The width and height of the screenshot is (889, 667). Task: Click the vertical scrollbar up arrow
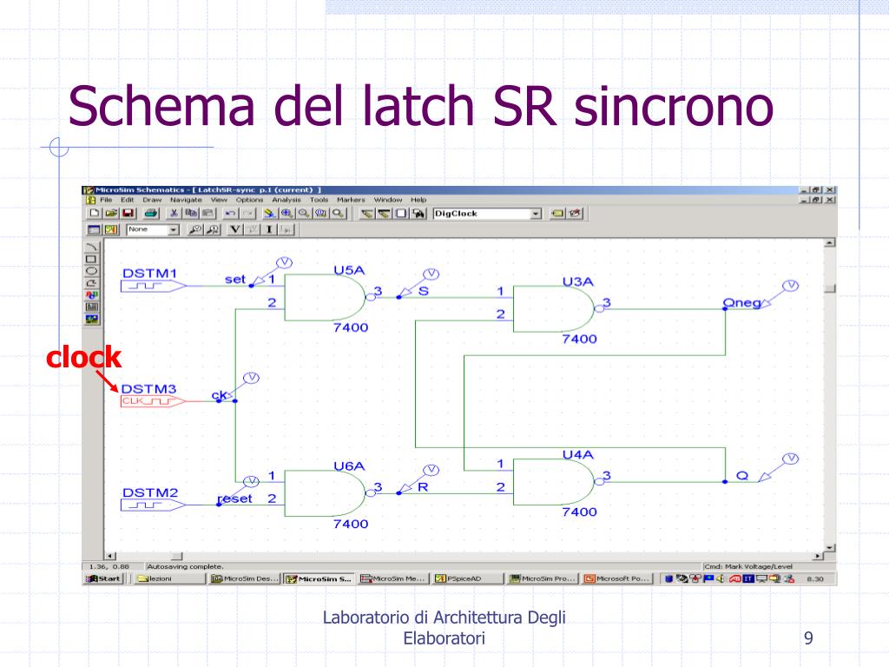click(829, 243)
